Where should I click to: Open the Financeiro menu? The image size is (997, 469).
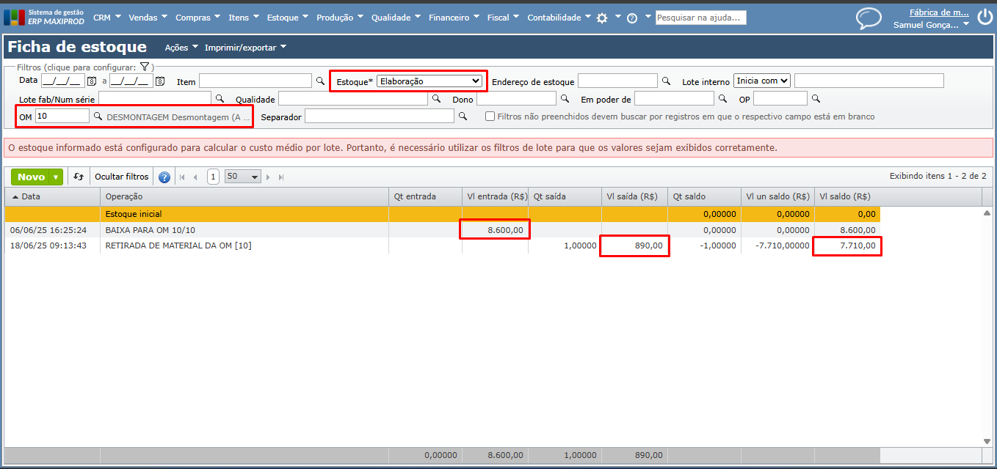454,18
